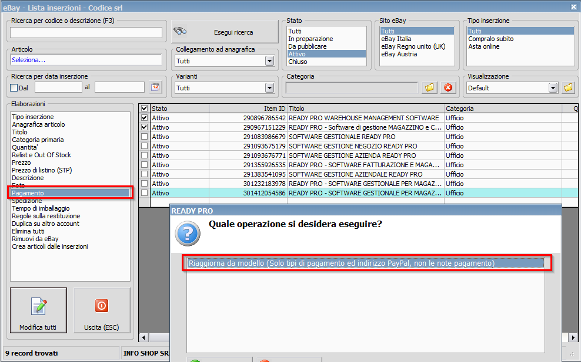Check the row for item 291383541095
Viewport: 581px width, 362px height.
(145, 174)
